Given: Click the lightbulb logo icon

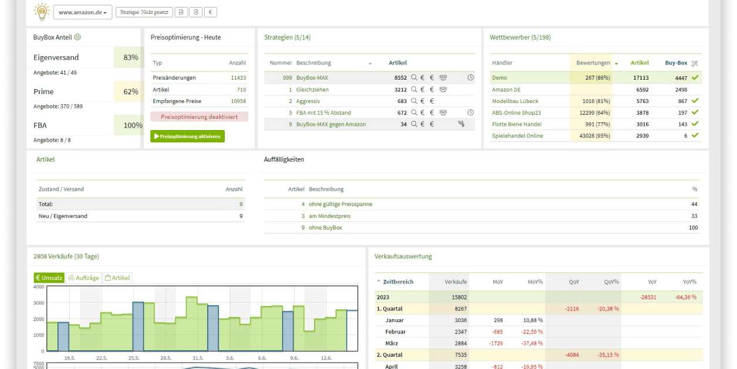Looking at the screenshot, I should 42,11.
